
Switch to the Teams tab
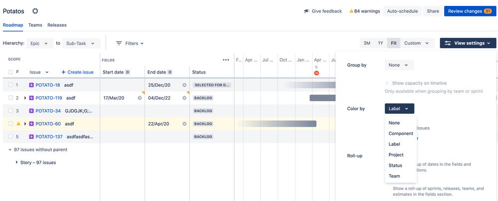(x=35, y=25)
